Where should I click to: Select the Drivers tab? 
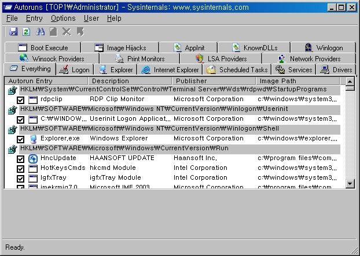[x=336, y=70]
